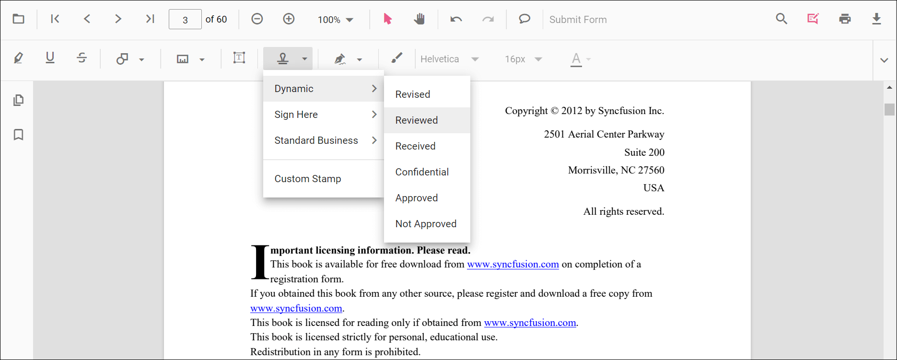Click the Submit Form button
Screen dimensions: 897x360
click(x=578, y=20)
